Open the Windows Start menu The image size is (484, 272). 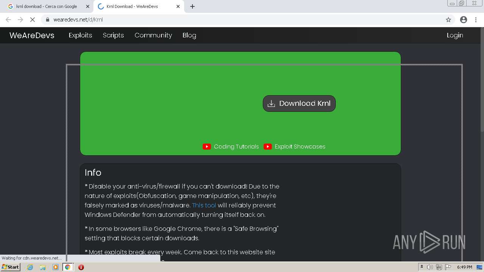point(10,267)
